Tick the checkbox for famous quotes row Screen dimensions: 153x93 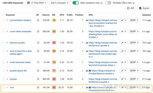click(x=3, y=43)
